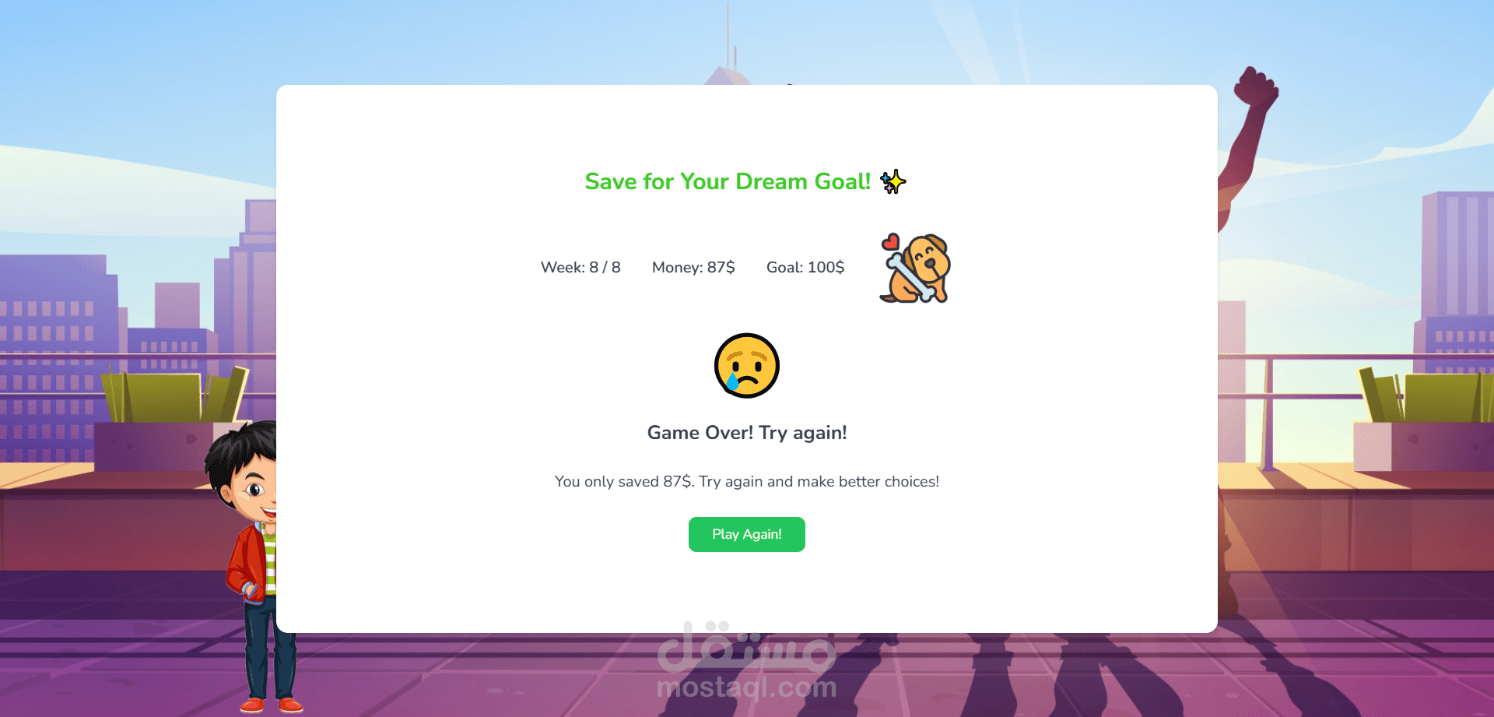Click the Goal: 100$ label

point(805,267)
